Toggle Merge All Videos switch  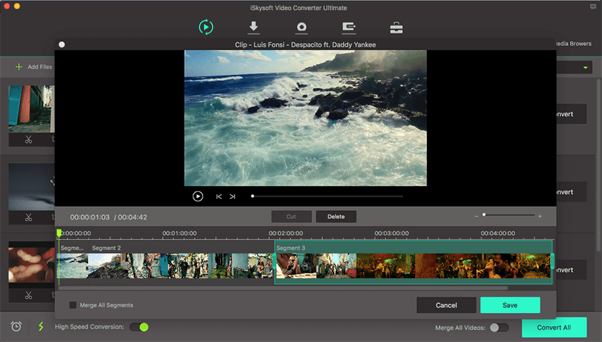pyautogui.click(x=499, y=327)
